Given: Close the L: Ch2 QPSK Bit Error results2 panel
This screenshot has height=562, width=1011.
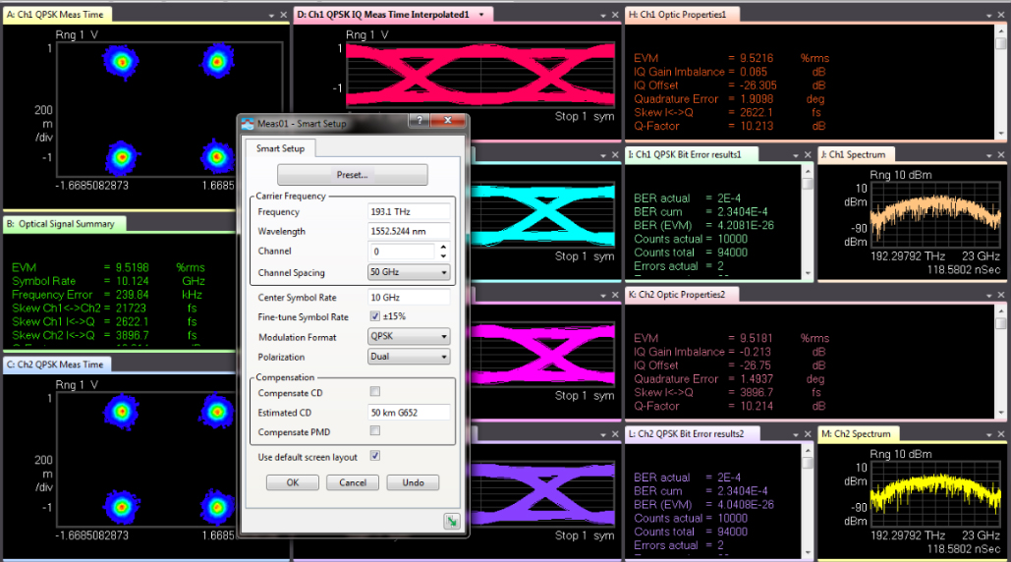Looking at the screenshot, I should (x=808, y=434).
